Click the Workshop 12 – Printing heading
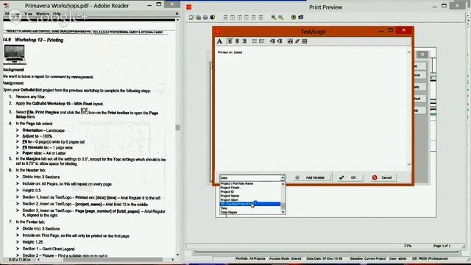This screenshot has width=471, height=265. click(39, 40)
